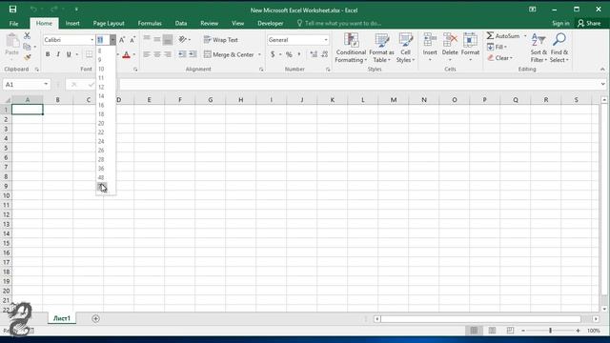
Task: Open the orientation text angle tool
Action: click(183, 39)
